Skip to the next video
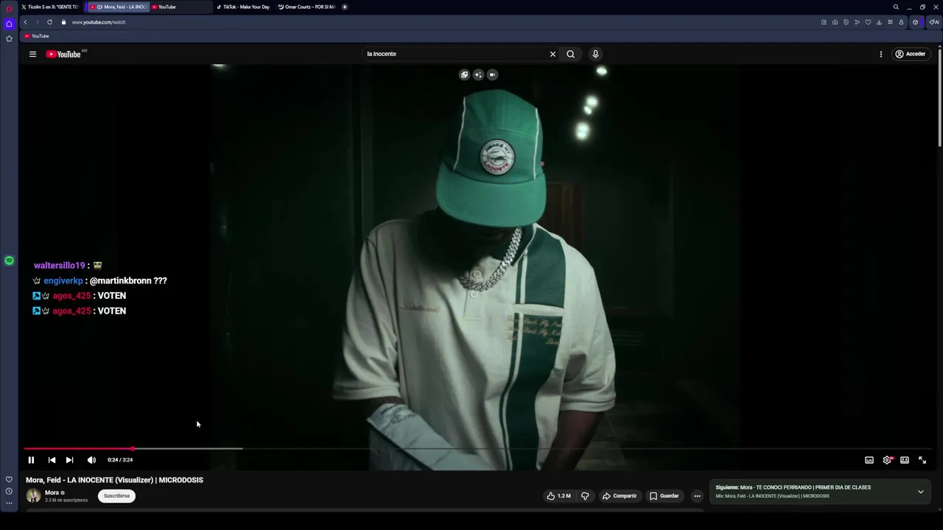 (69, 460)
